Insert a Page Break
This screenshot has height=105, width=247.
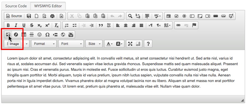coord(55,35)
